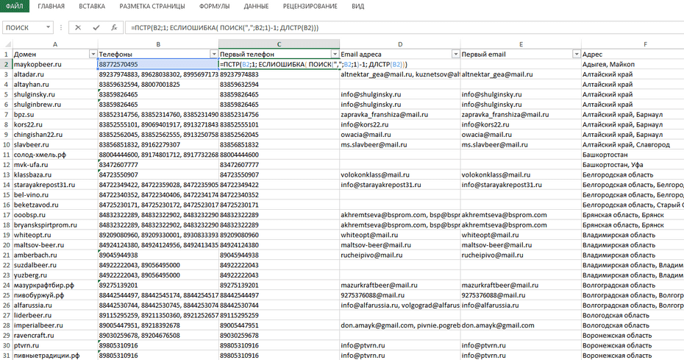This screenshot has width=684, height=360.
Task: Open the filter dropdown for Первый телефон
Action: [x=335, y=54]
